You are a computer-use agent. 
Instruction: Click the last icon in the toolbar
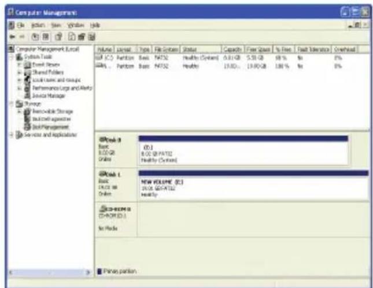pos(92,37)
